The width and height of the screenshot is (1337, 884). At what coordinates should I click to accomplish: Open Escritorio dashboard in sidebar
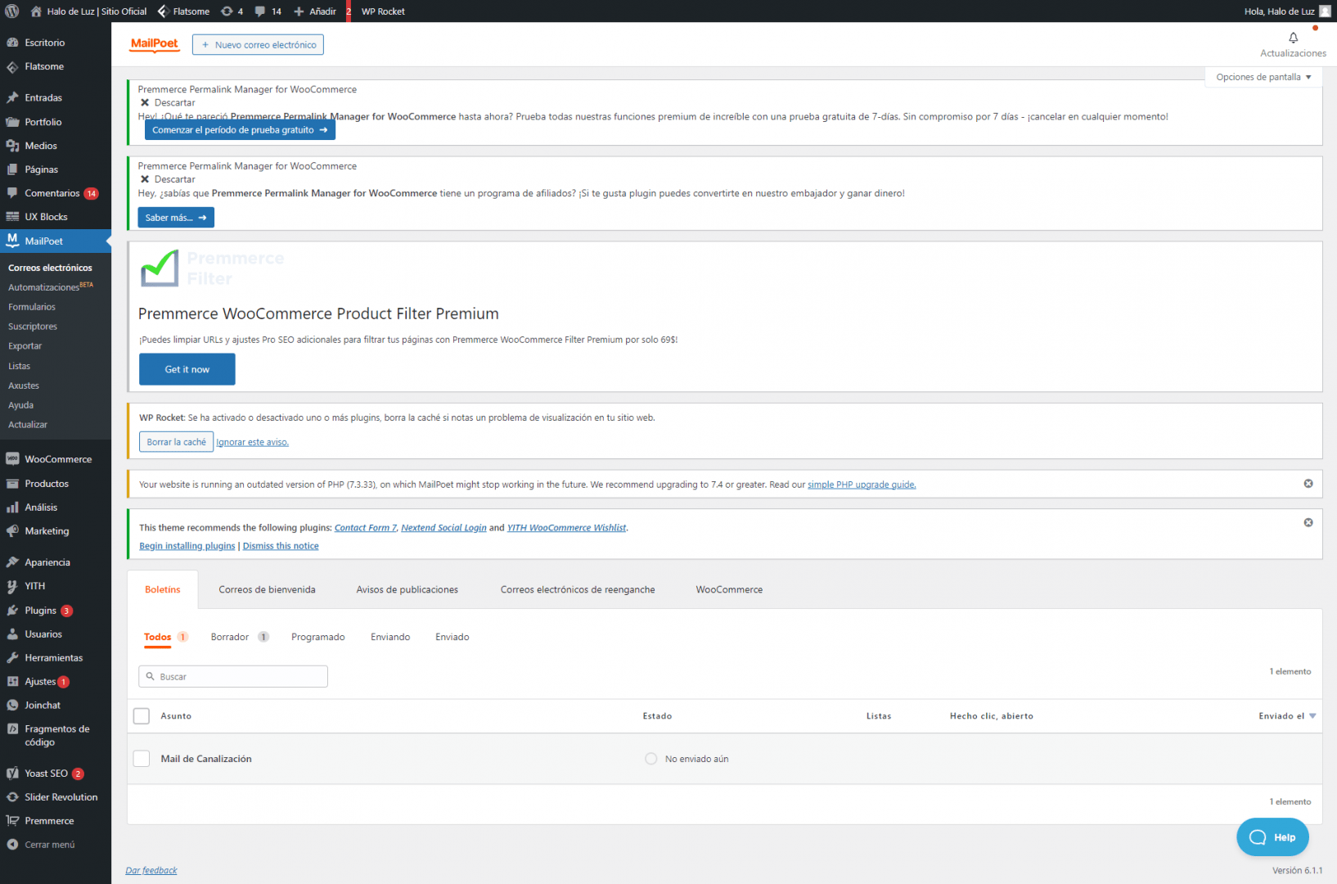(x=44, y=43)
